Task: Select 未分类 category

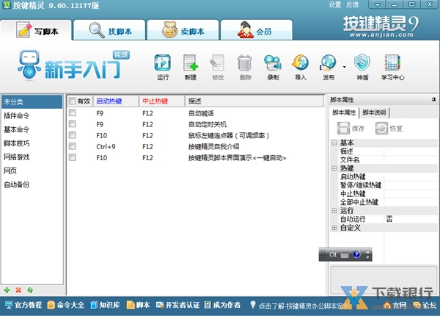Action: click(32, 101)
